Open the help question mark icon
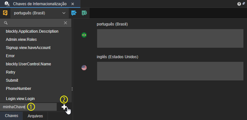The width and height of the screenshot is (247, 120). (x=239, y=4)
